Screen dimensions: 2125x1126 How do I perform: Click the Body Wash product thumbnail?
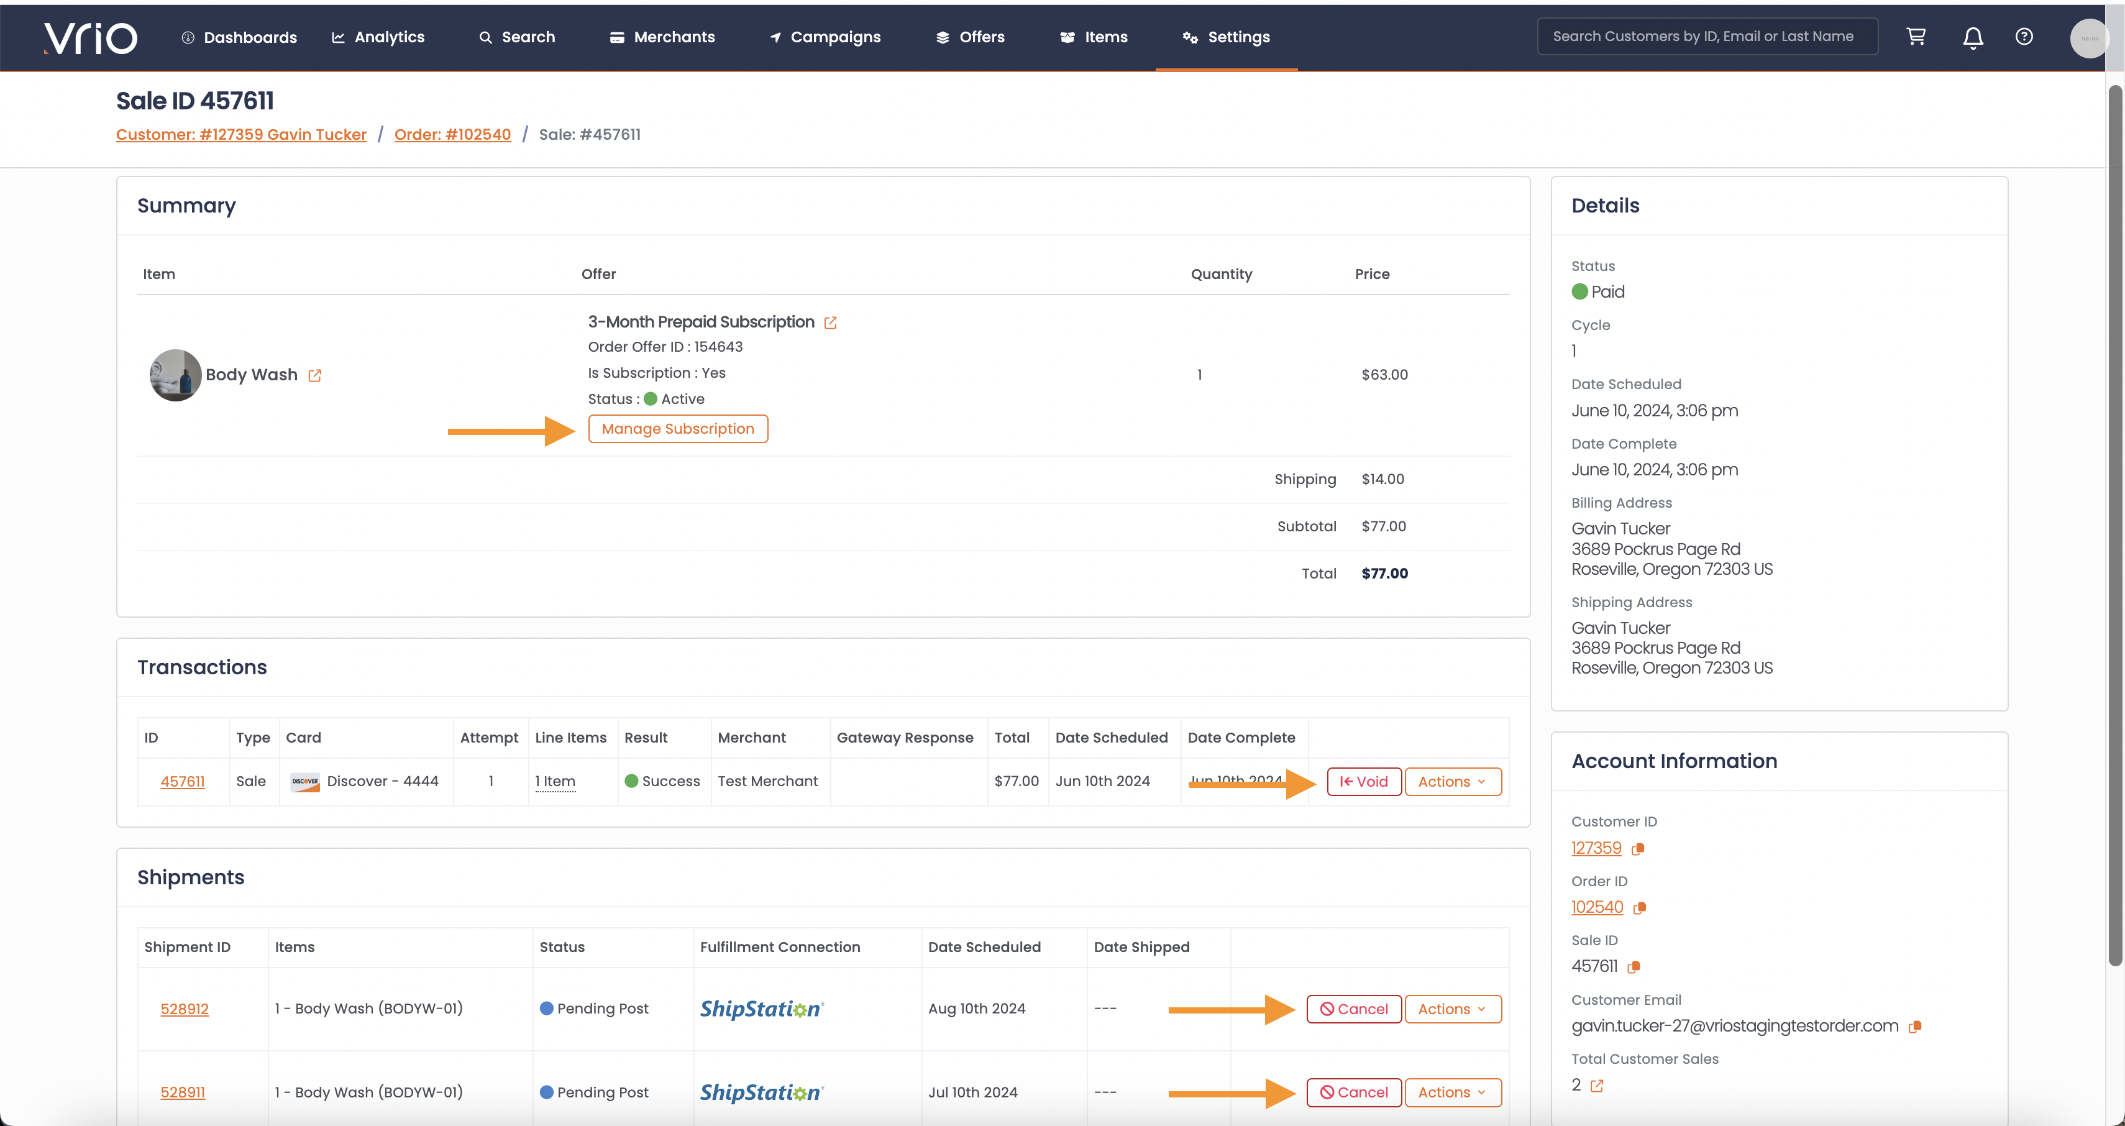175,375
